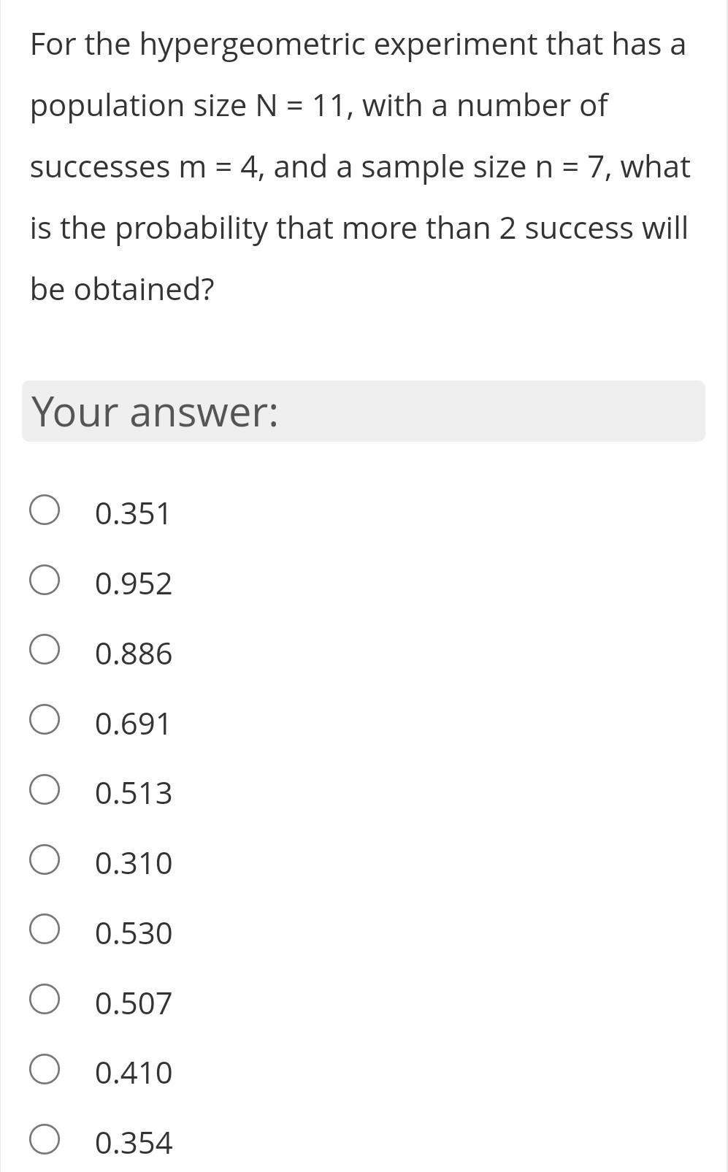Click the 0.310 answer label text
The image size is (728, 1172).
pyautogui.click(x=134, y=863)
